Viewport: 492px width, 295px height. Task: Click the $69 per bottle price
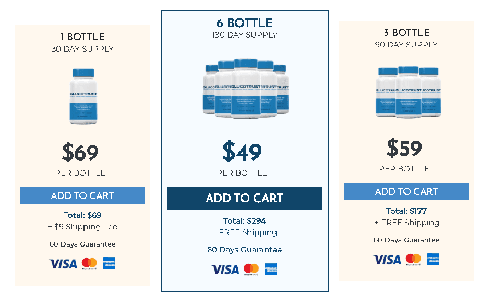tap(80, 153)
